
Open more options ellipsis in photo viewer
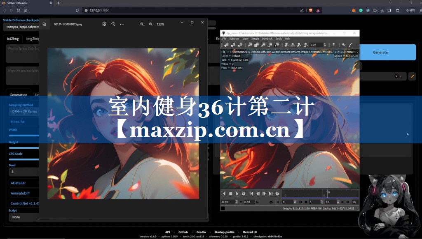122,24
